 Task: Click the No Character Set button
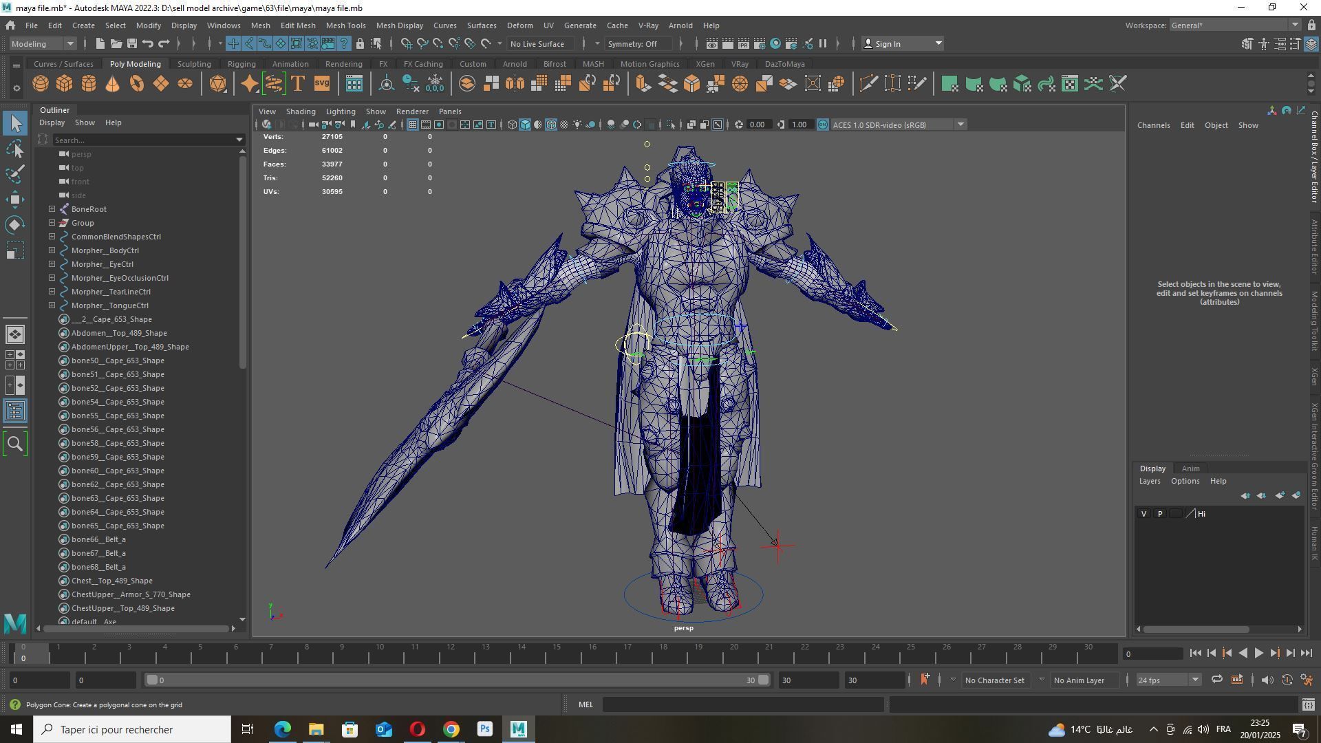tap(994, 680)
